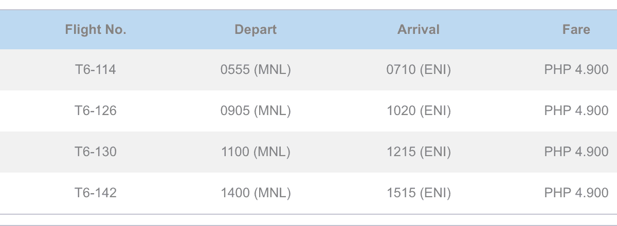Select flight number T6-126

pos(96,111)
